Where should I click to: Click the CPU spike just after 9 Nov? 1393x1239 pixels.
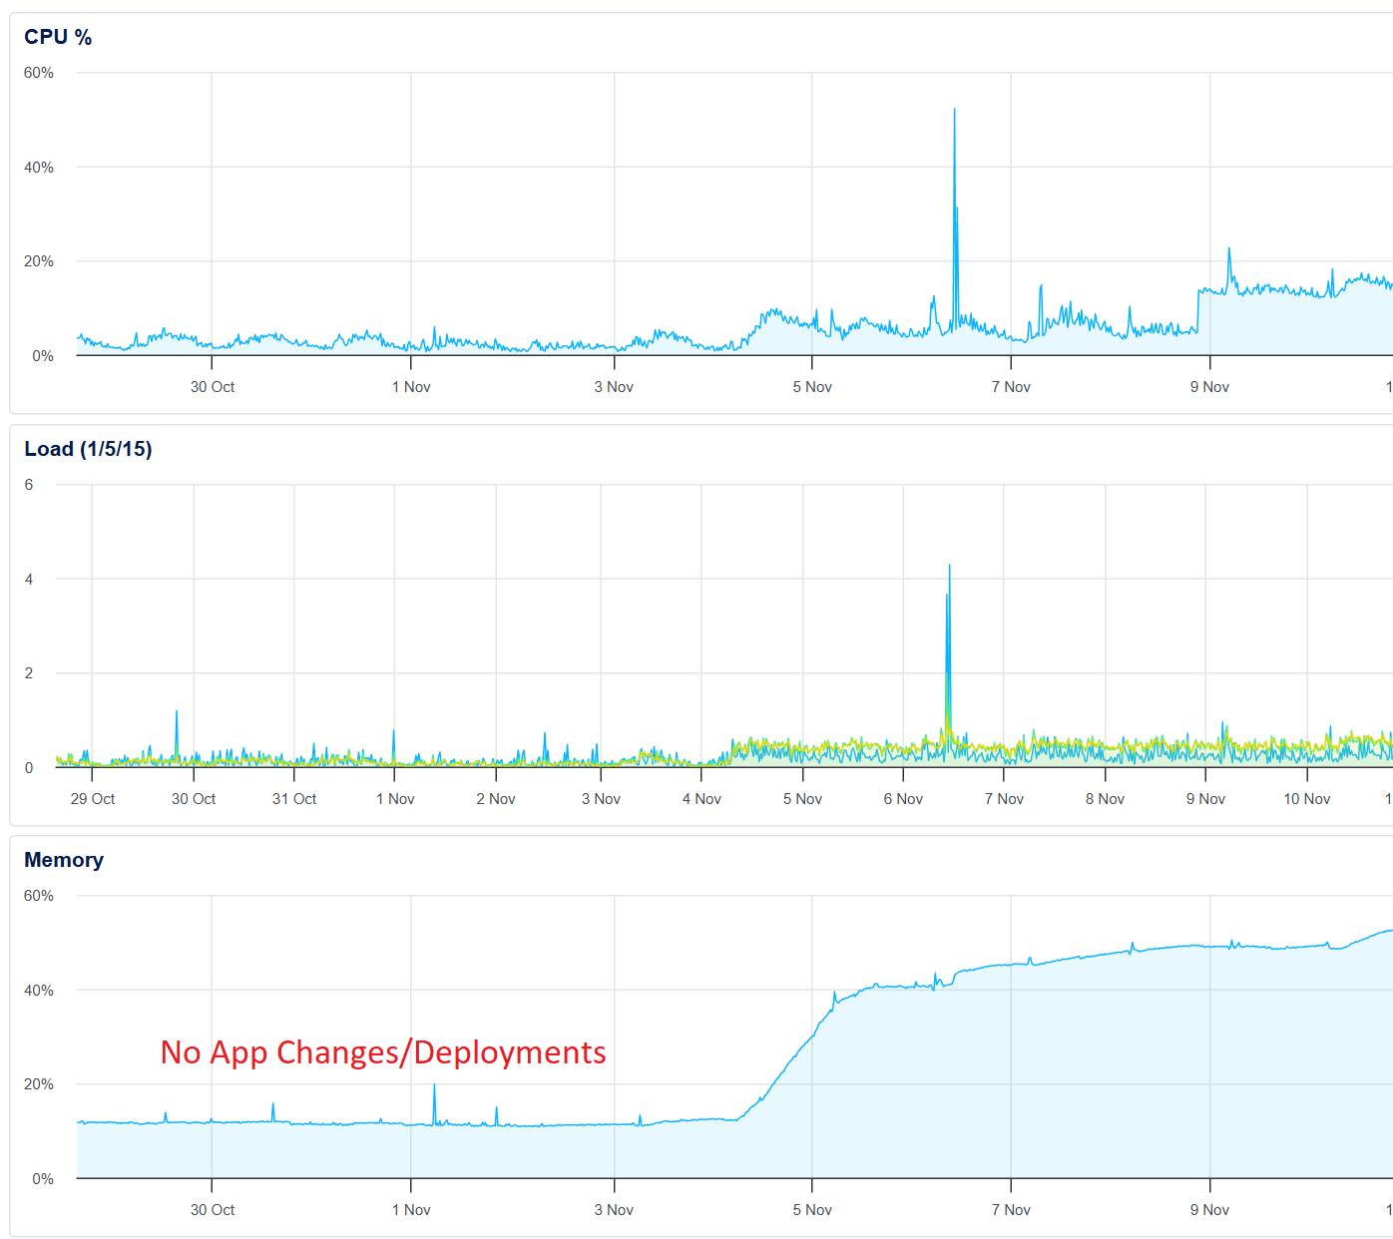[1229, 250]
